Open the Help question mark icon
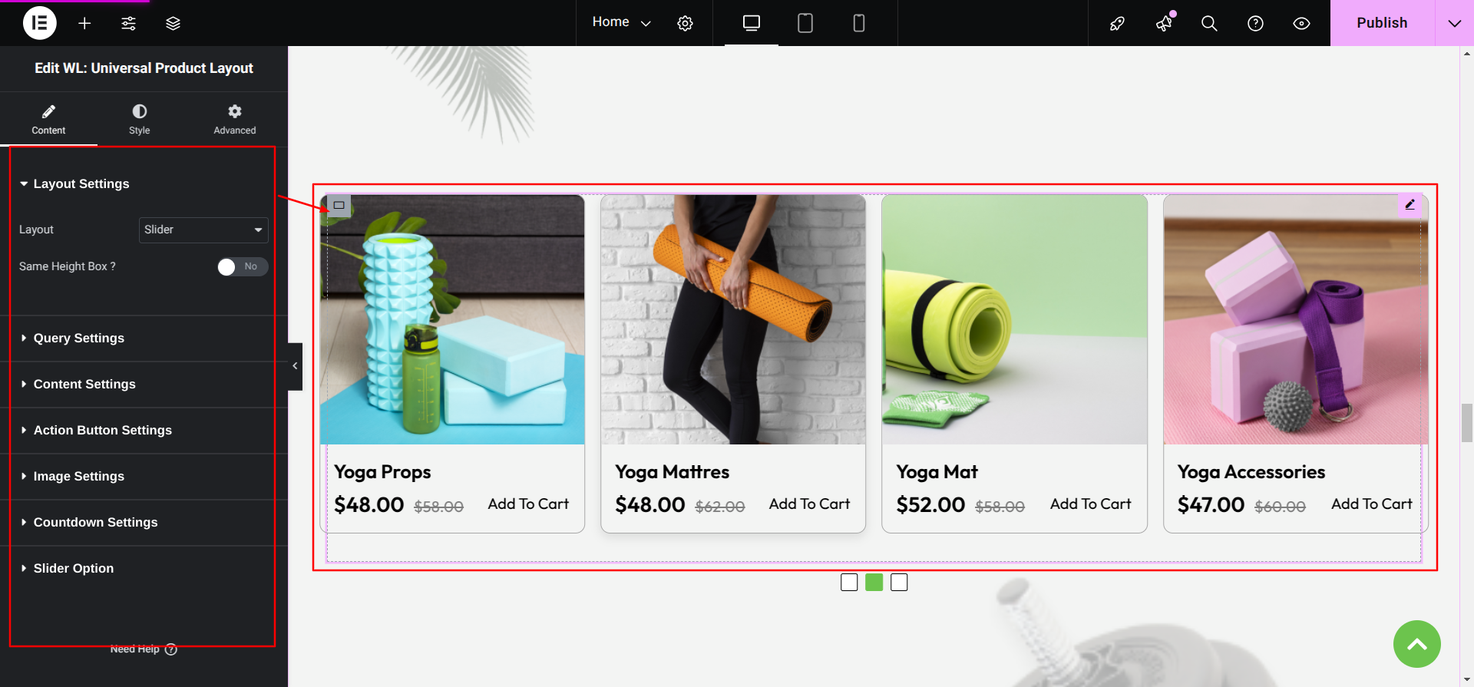The height and width of the screenshot is (687, 1474). click(x=1255, y=23)
